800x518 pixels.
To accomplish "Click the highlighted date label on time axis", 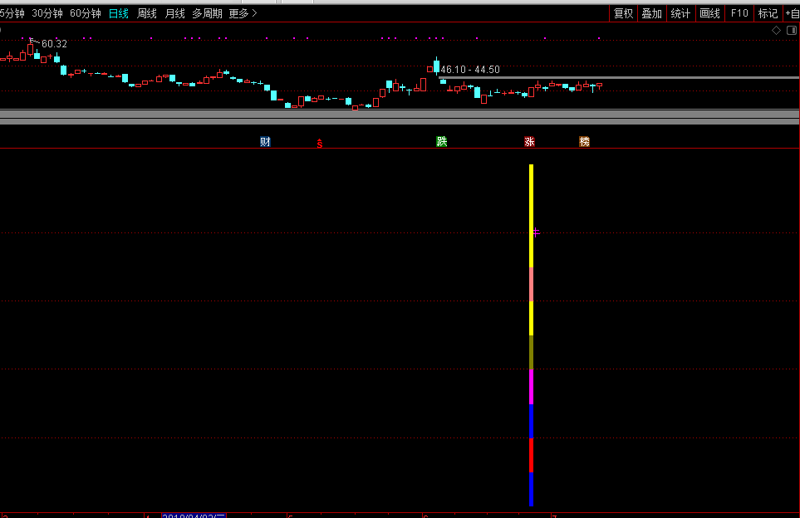I will click(x=194, y=515).
